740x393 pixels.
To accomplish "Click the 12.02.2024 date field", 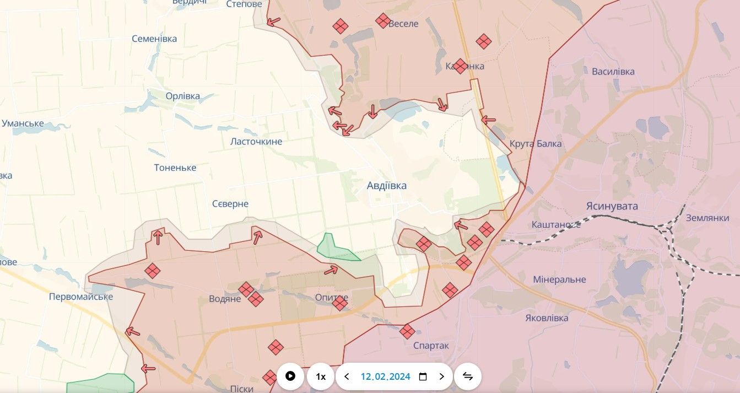I will coord(386,376).
